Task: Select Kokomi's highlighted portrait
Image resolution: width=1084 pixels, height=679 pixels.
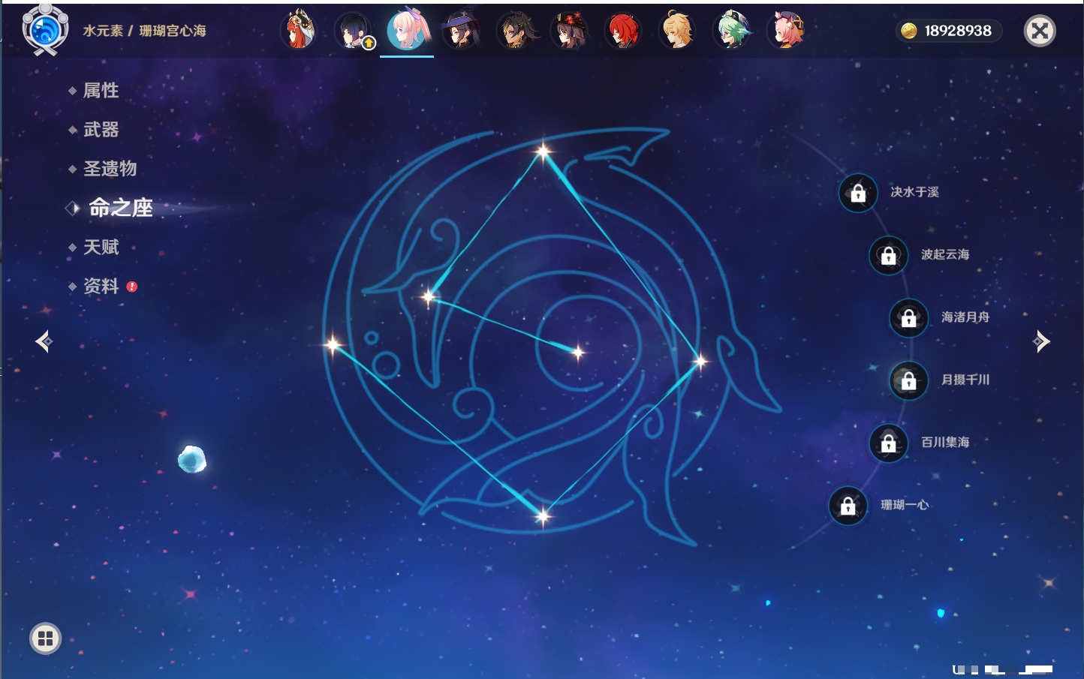Action: 407,30
